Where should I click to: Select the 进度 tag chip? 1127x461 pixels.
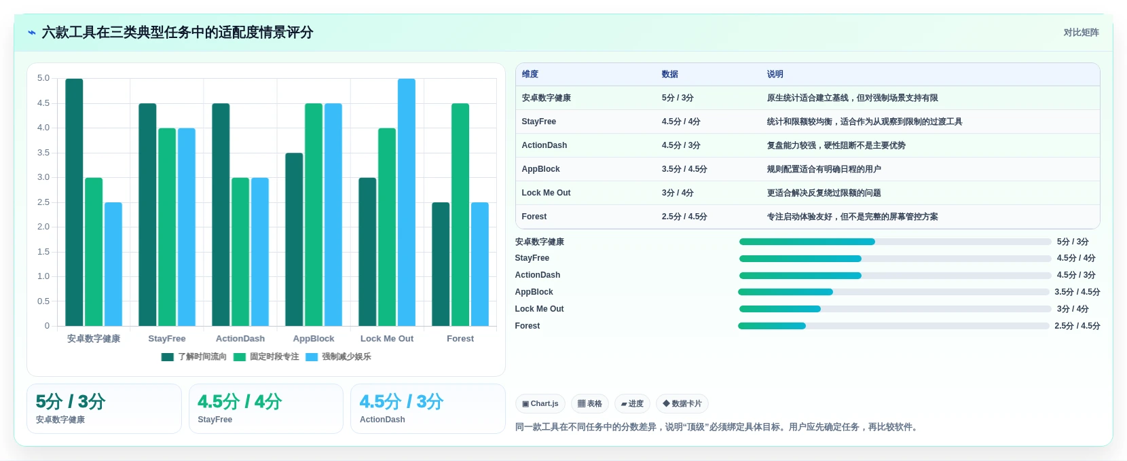632,403
